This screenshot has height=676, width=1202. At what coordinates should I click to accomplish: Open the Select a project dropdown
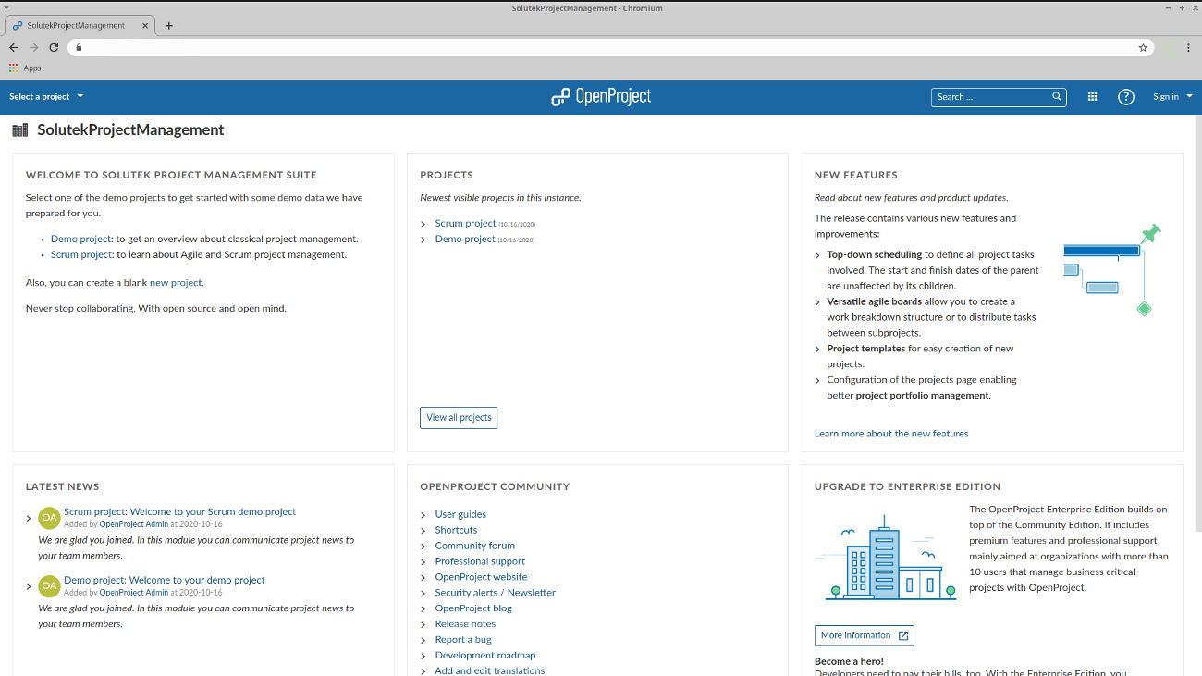[x=46, y=96]
